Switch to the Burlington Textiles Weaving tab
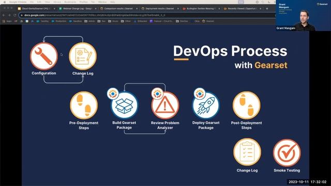The height and width of the screenshot is (186, 331). [201, 9]
